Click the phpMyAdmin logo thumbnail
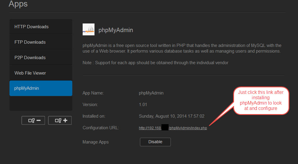The height and width of the screenshot is (164, 298). coord(89,29)
